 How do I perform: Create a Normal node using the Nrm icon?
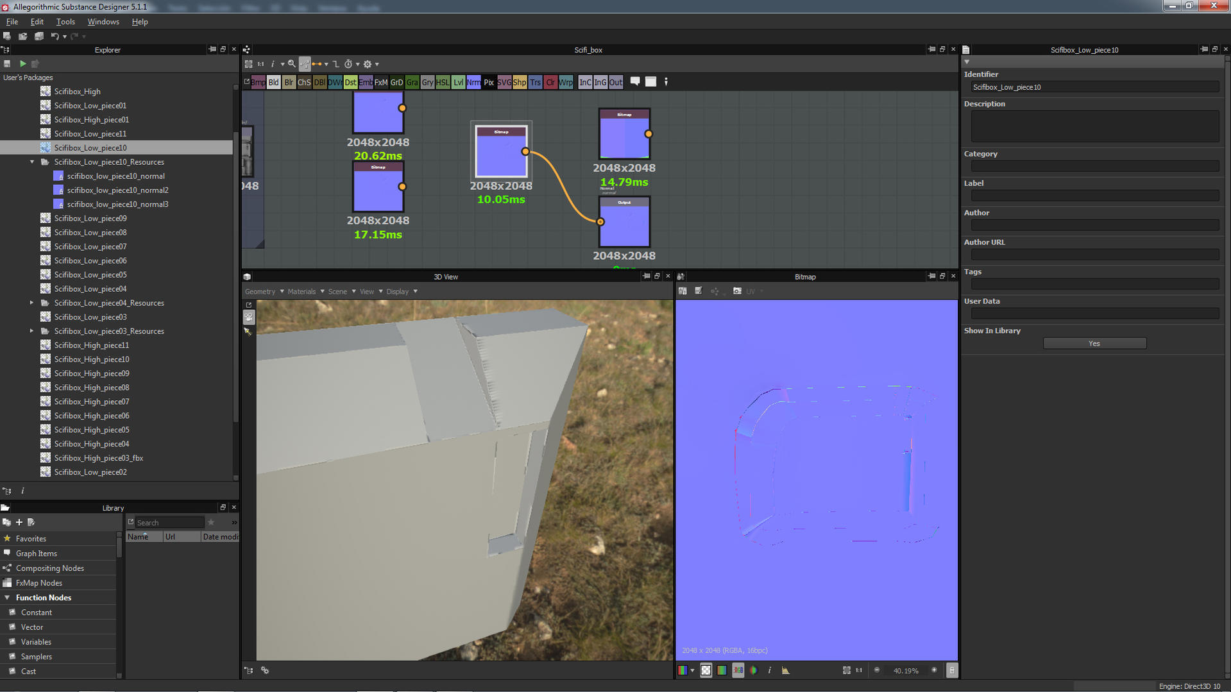click(x=473, y=82)
